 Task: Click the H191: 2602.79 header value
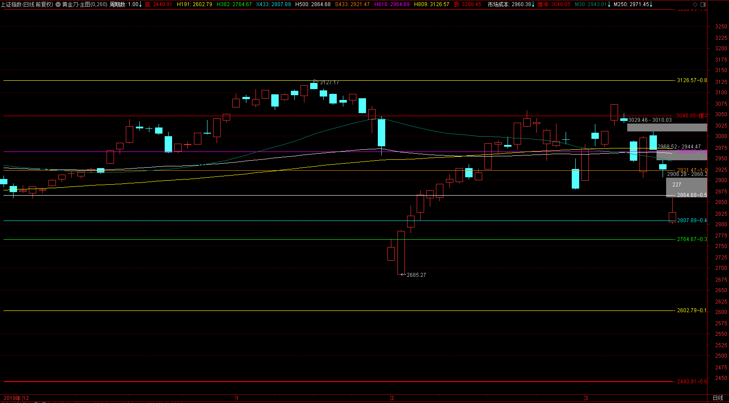[194, 4]
